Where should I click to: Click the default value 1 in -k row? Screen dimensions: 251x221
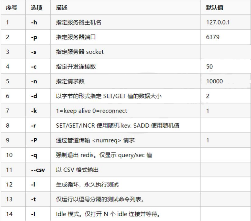208,111
